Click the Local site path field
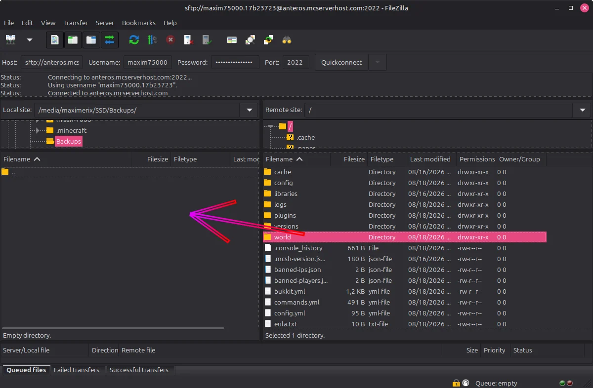Image resolution: width=593 pixels, height=388 pixels. [137, 110]
